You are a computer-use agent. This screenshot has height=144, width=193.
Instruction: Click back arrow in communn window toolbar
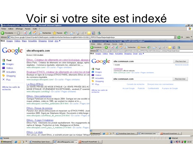click(x=92, y=47)
